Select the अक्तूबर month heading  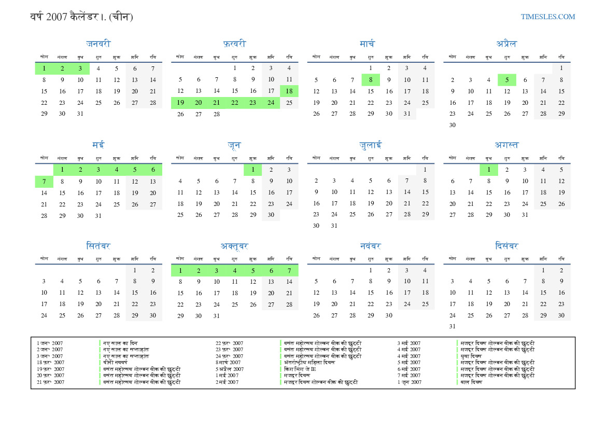pyautogui.click(x=234, y=246)
